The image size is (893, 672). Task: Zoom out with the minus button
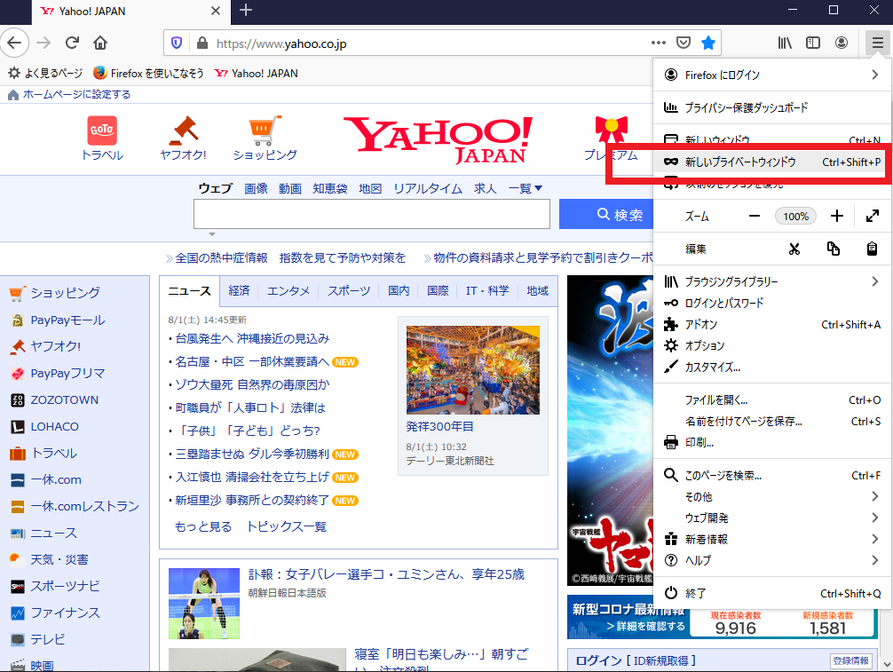(x=754, y=216)
